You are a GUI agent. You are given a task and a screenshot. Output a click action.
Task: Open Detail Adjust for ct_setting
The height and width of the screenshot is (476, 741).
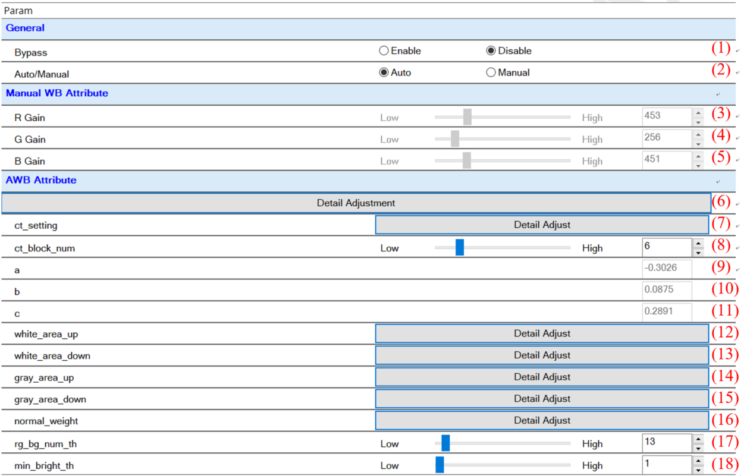(542, 225)
